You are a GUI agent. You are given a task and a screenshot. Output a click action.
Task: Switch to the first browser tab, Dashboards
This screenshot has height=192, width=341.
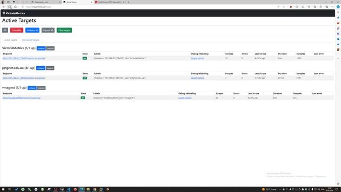pos(46,2)
